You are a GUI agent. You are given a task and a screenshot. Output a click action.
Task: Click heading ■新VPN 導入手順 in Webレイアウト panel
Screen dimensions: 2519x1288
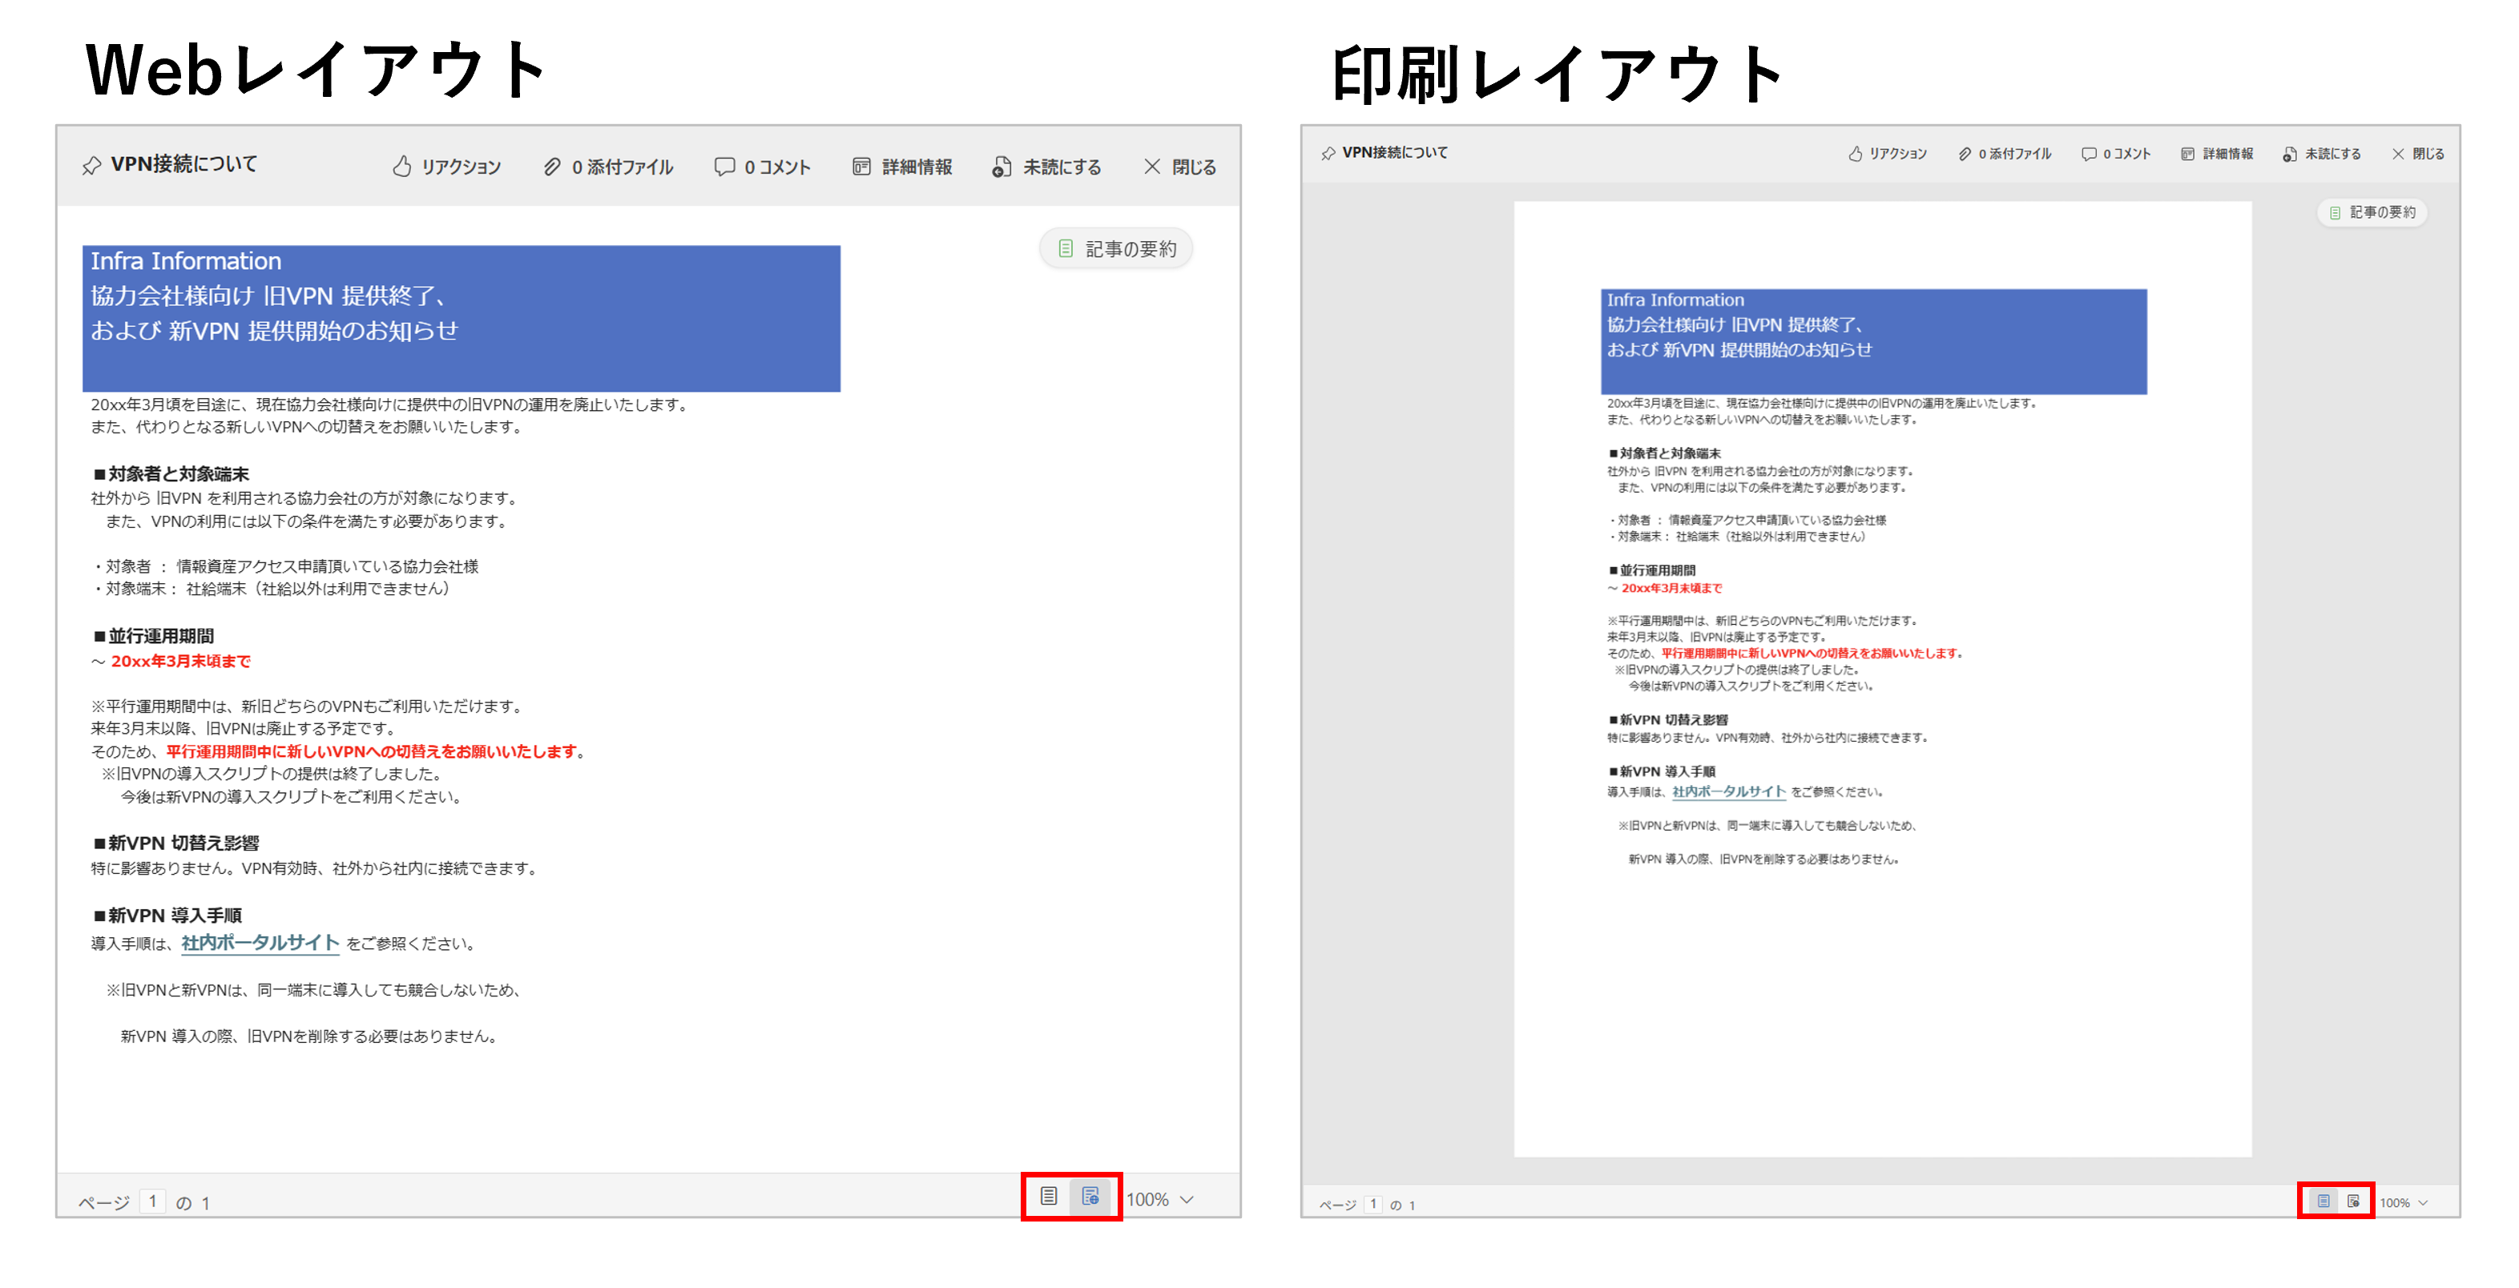[x=167, y=916]
